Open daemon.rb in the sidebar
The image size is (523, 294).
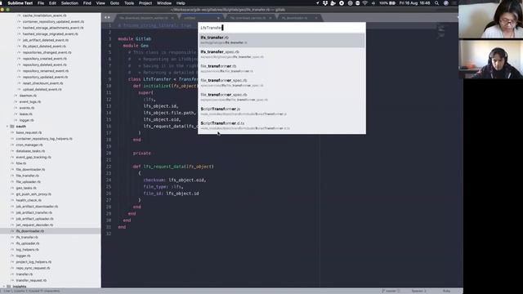point(28,96)
